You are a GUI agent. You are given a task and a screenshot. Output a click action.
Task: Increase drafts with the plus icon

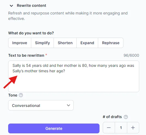tap(133, 128)
